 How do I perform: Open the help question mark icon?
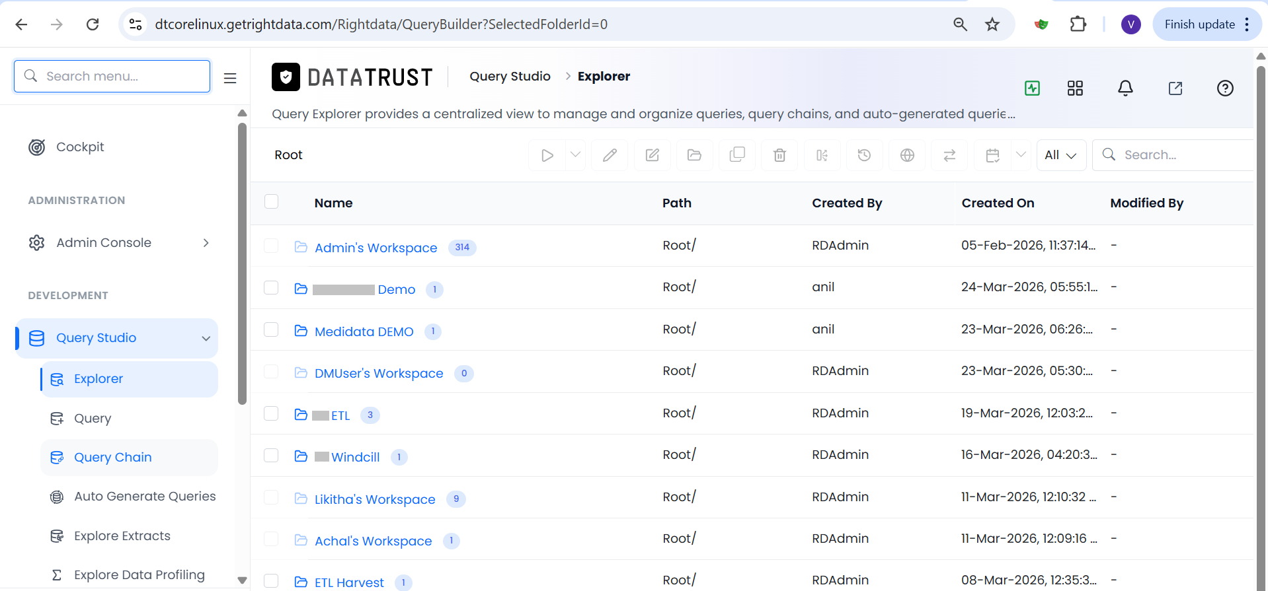pyautogui.click(x=1225, y=88)
